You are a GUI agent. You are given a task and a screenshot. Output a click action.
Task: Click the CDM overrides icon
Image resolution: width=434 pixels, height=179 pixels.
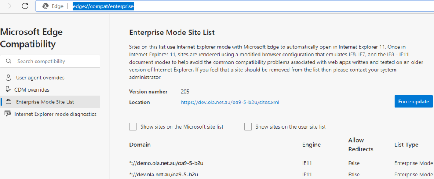click(8, 90)
